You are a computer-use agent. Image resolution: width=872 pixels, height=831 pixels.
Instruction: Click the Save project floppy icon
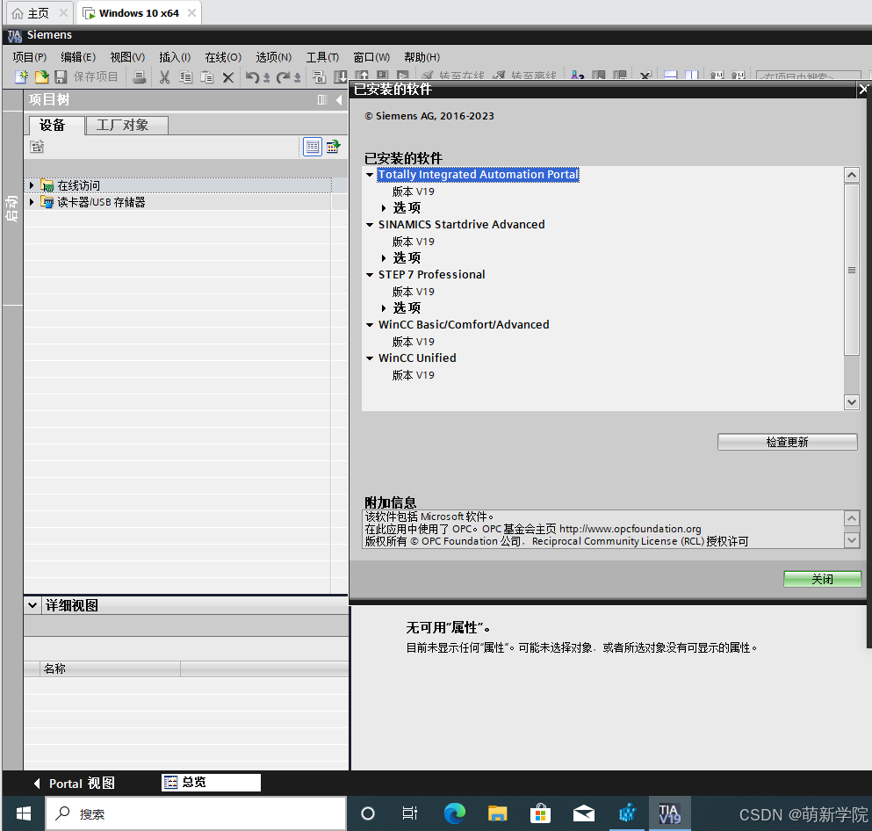[61, 76]
